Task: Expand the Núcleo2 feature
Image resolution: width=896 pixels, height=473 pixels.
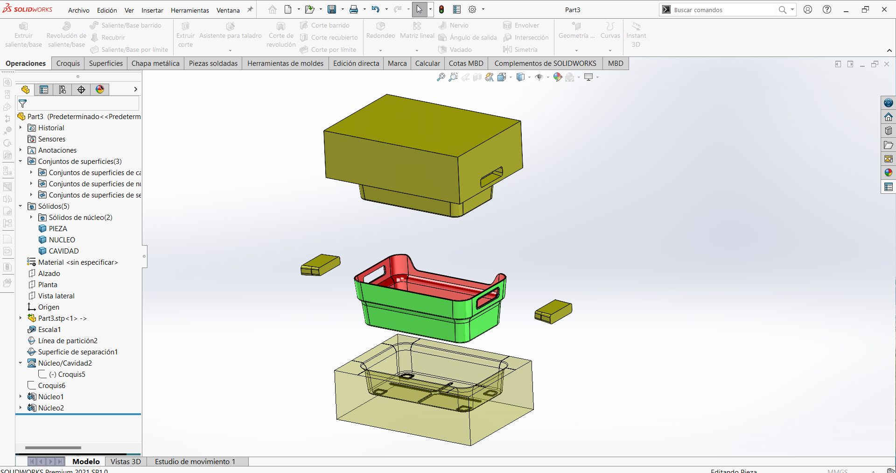Action: click(21, 408)
